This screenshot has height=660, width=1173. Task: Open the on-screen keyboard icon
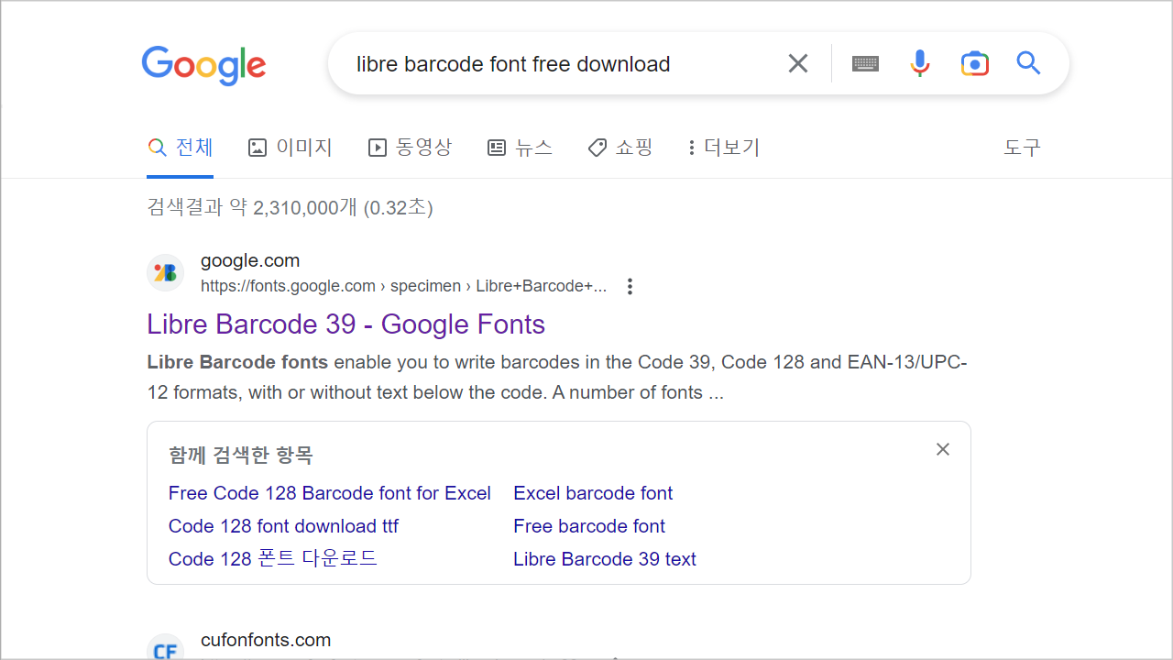click(865, 63)
